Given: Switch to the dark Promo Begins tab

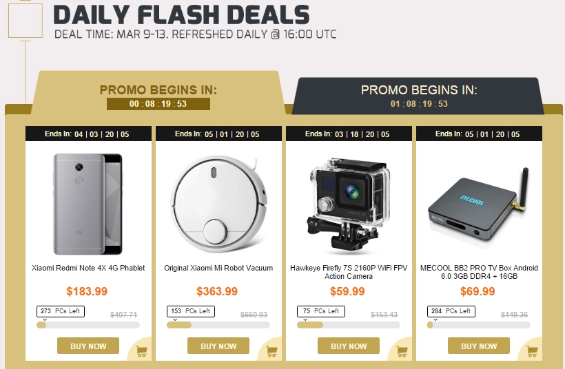Looking at the screenshot, I should tap(419, 96).
